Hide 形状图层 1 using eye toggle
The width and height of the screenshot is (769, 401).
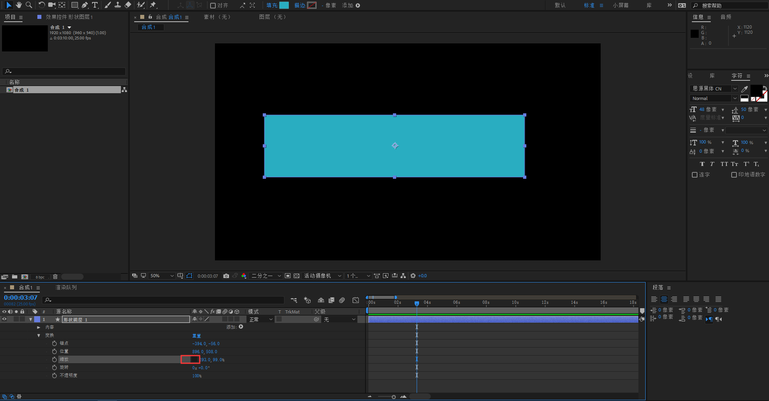(4, 319)
